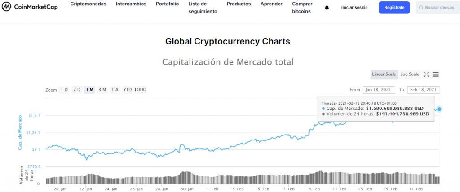460x192 pixels.
Task: Click the From date field
Action: point(379,90)
